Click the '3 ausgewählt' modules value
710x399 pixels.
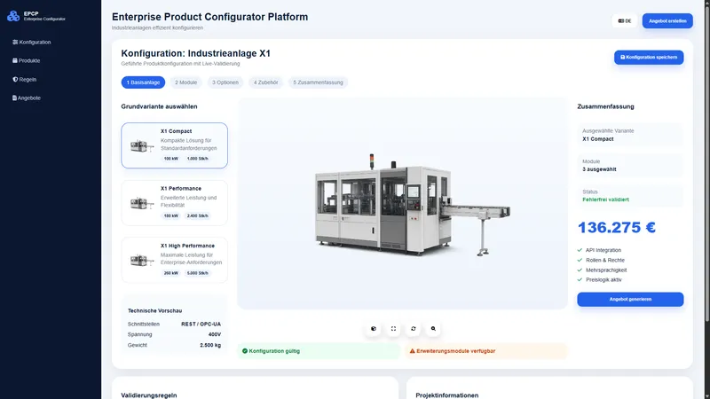coord(599,169)
